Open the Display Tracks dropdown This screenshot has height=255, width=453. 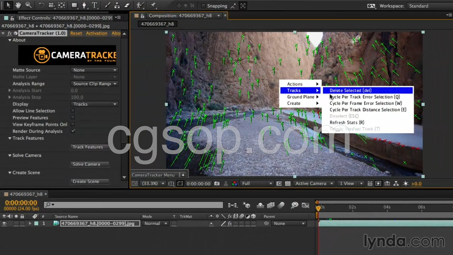click(x=94, y=104)
